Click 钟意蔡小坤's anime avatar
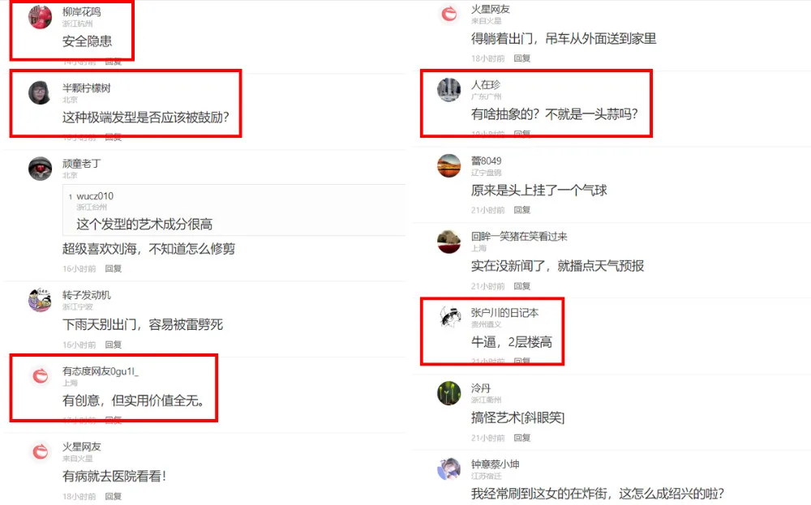811x505 pixels. [449, 469]
